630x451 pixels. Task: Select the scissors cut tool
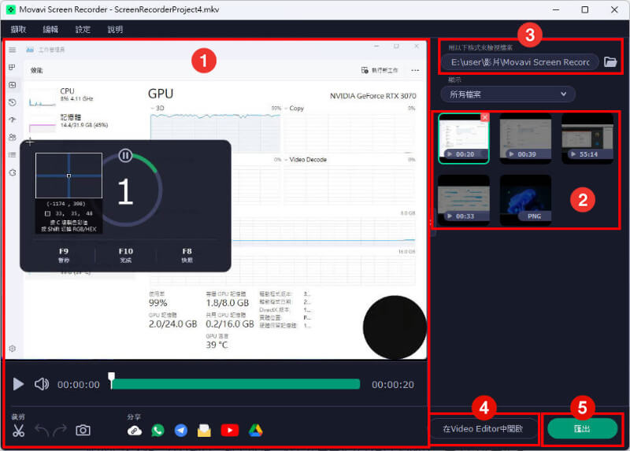point(18,431)
